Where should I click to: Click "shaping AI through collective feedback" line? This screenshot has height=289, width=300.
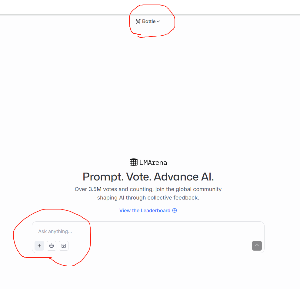[148, 198]
